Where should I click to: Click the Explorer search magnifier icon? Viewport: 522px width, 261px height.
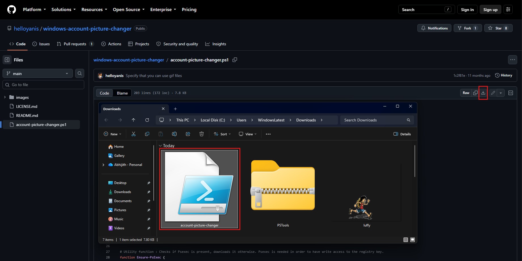pyautogui.click(x=409, y=120)
